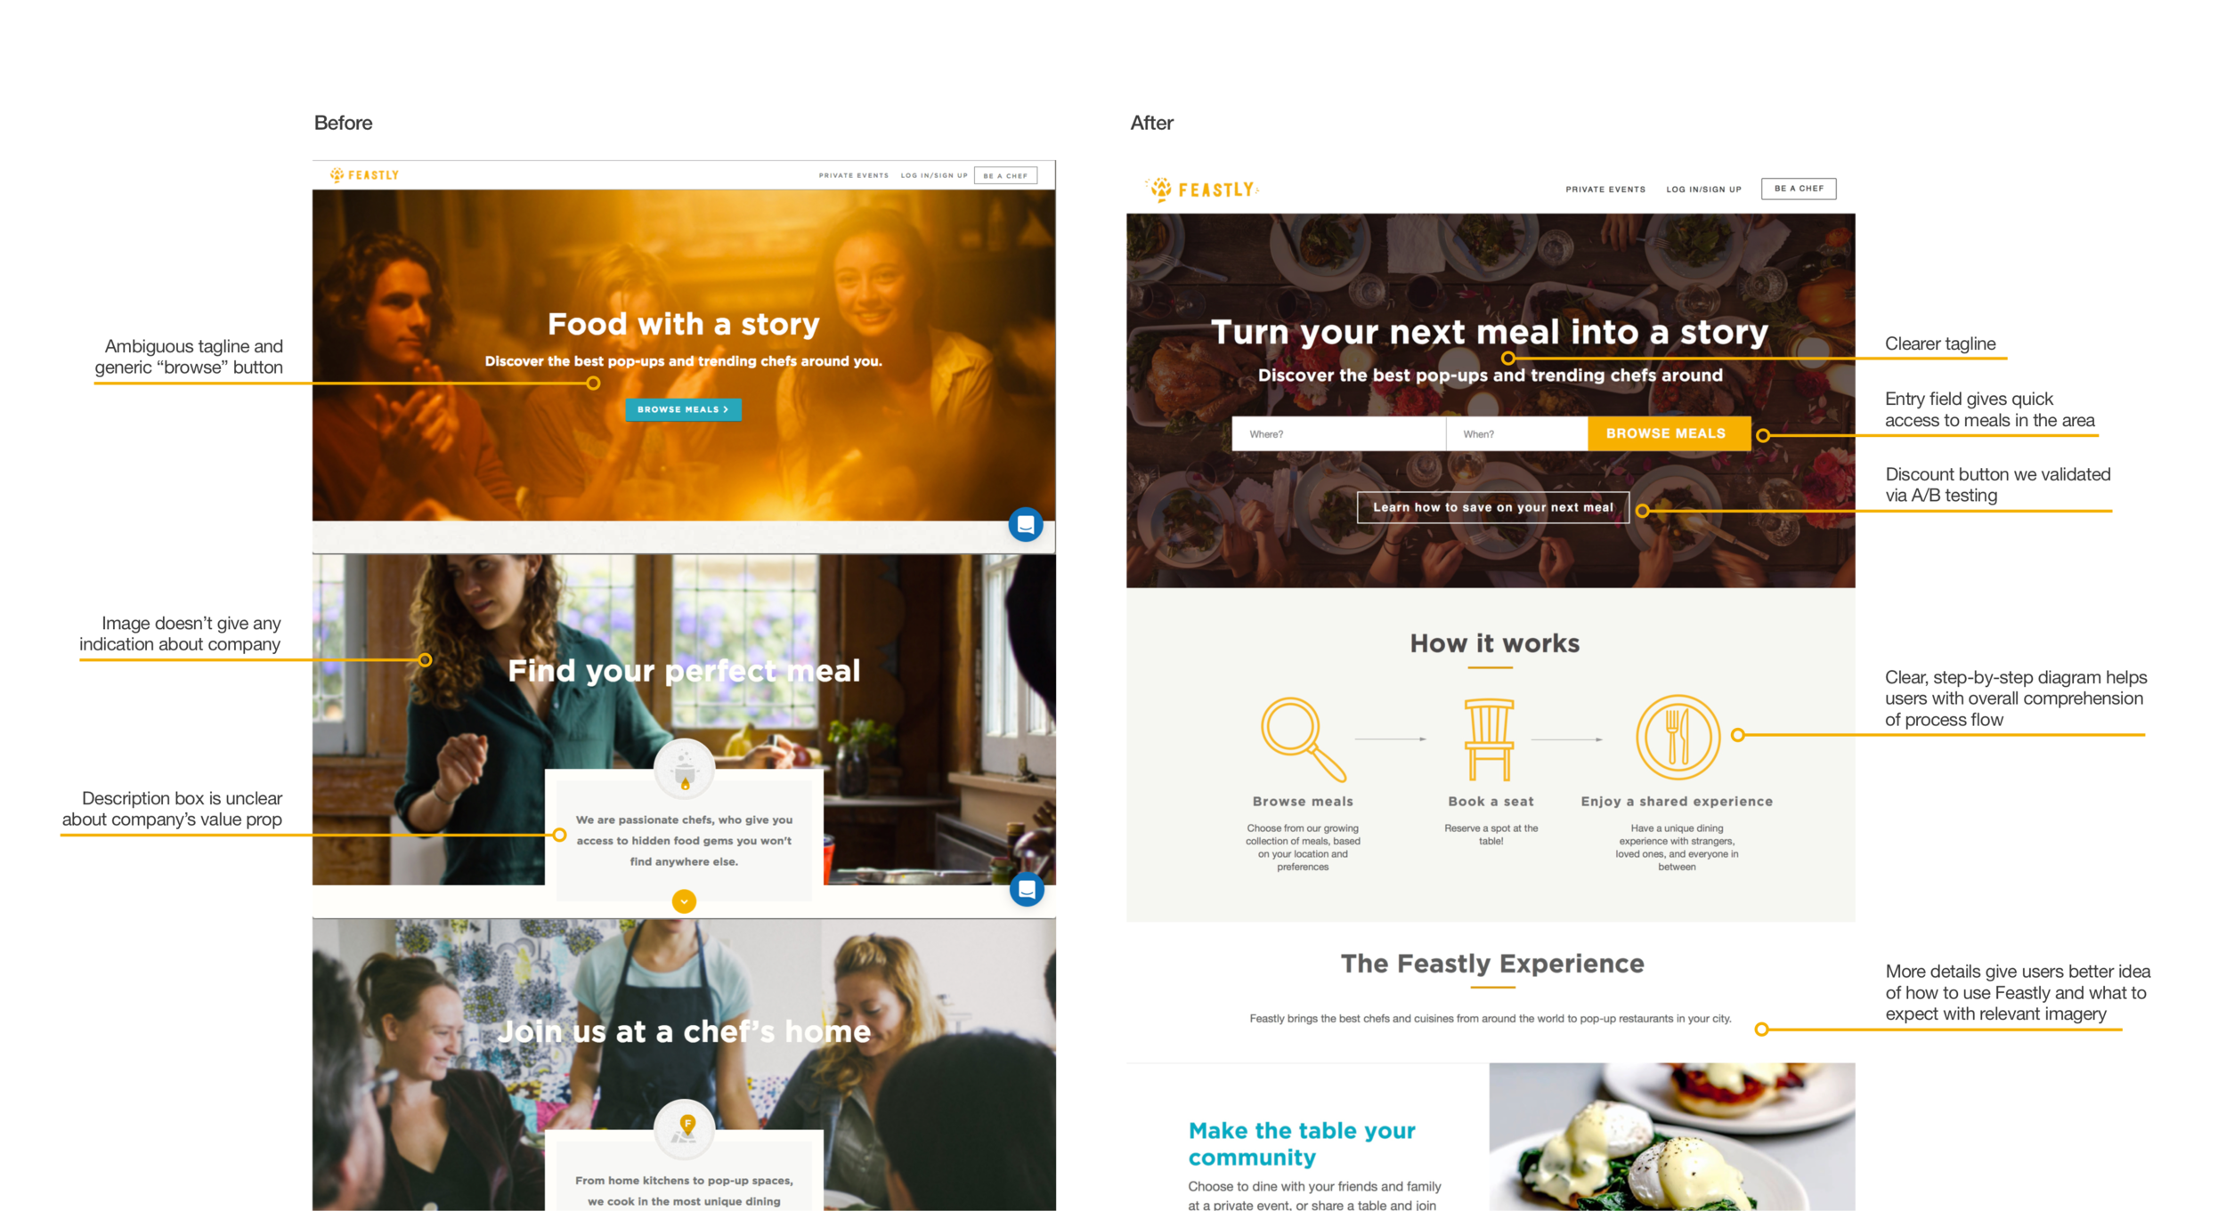The width and height of the screenshot is (2226, 1211).
Task: Click Be a Chef in the After header
Action: (x=1799, y=189)
